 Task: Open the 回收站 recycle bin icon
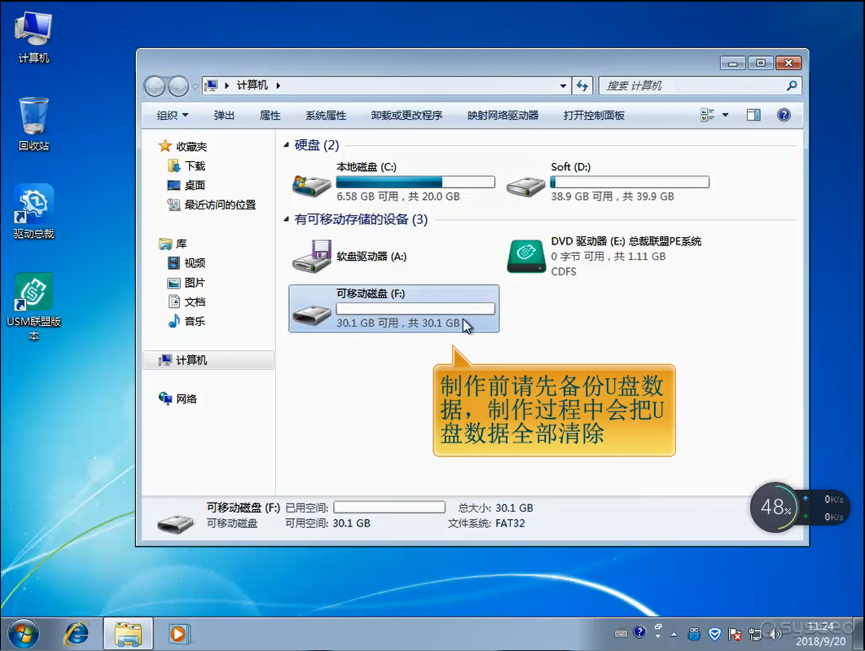point(33,124)
